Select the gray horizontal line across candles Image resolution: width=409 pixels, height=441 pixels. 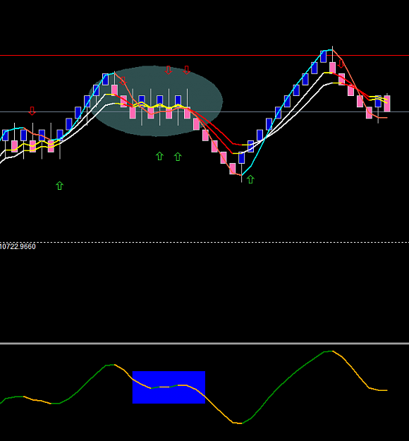pyautogui.click(x=204, y=112)
